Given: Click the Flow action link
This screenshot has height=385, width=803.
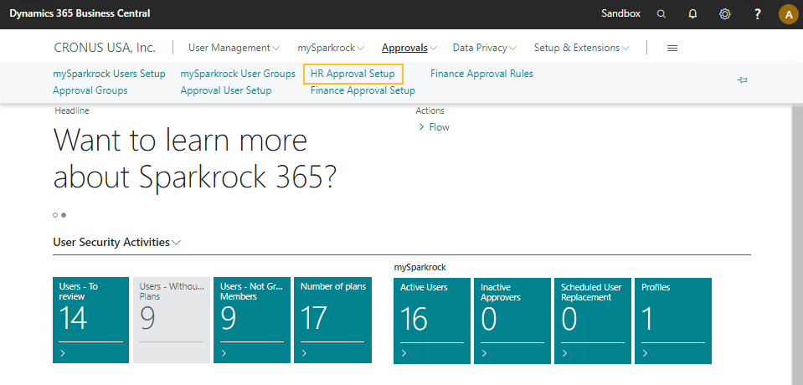Looking at the screenshot, I should click(x=439, y=127).
